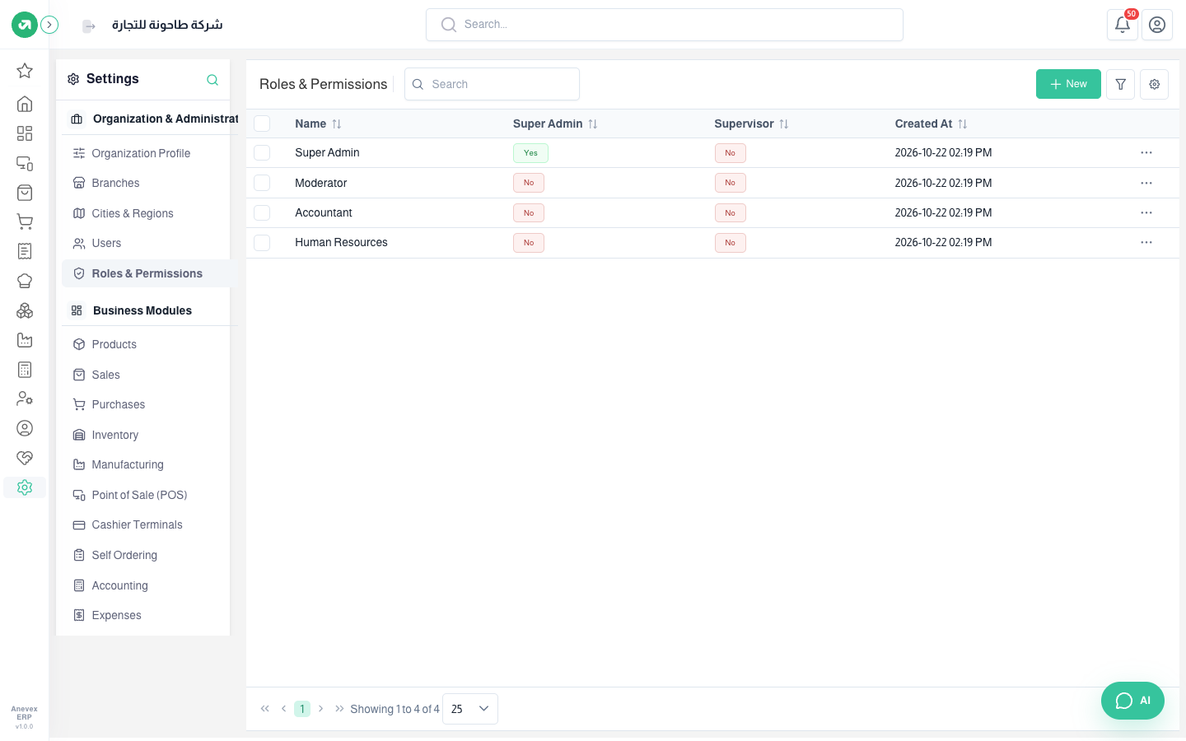
Task: Click the New button
Action: point(1068,84)
